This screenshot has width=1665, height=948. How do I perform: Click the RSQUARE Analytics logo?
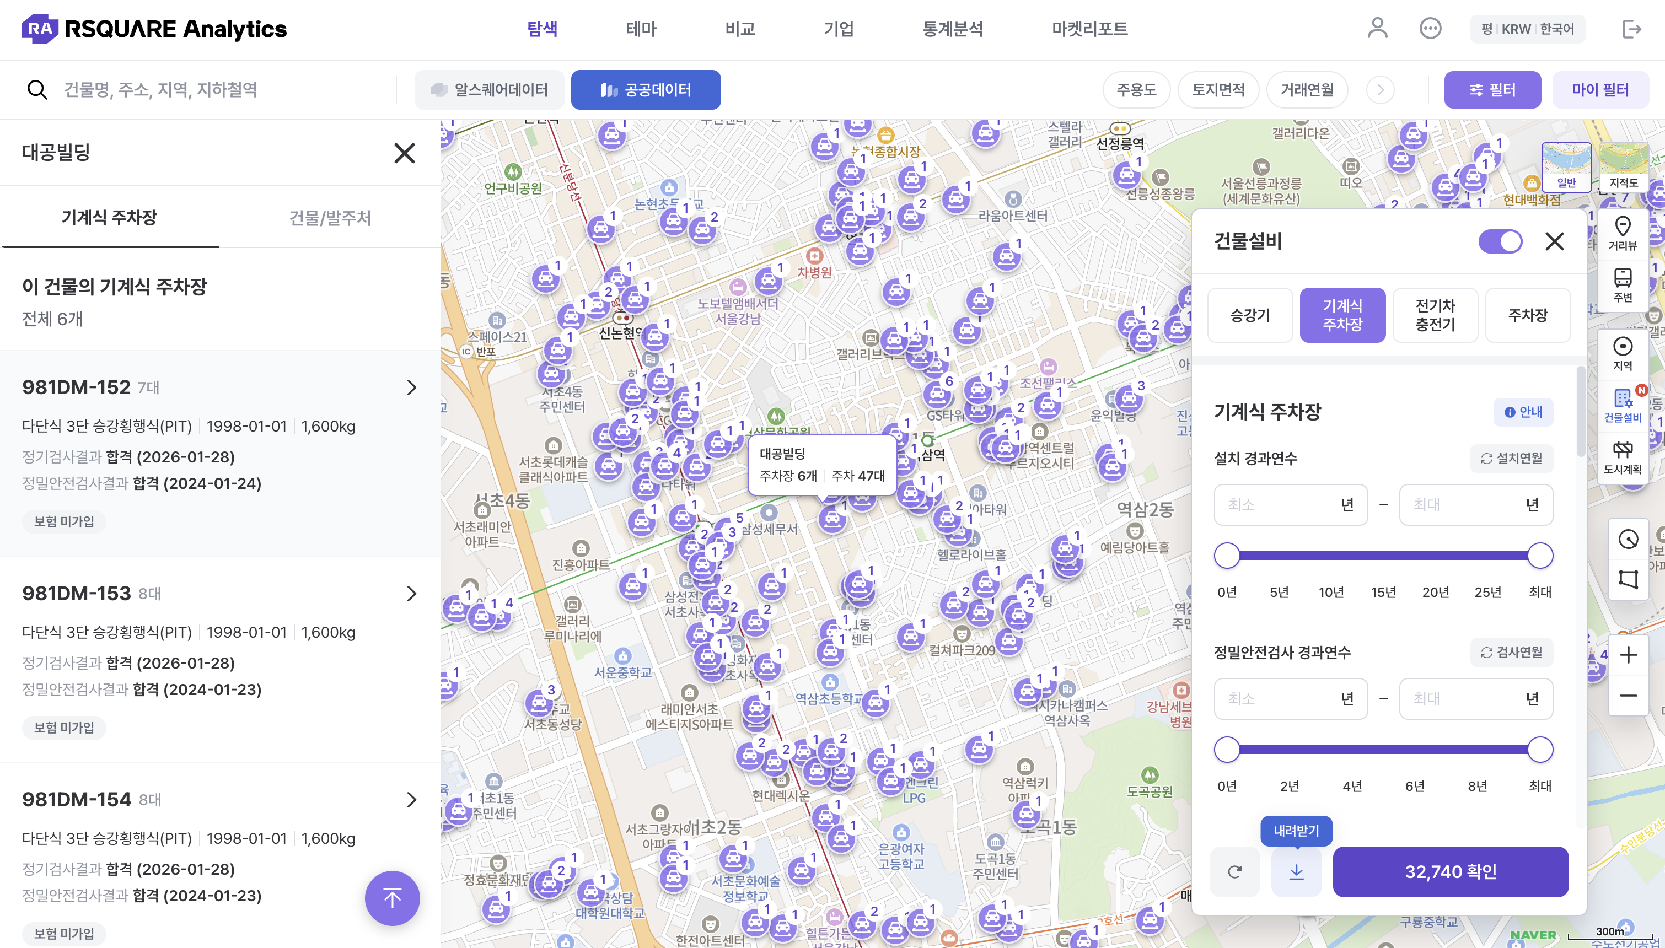pos(154,29)
